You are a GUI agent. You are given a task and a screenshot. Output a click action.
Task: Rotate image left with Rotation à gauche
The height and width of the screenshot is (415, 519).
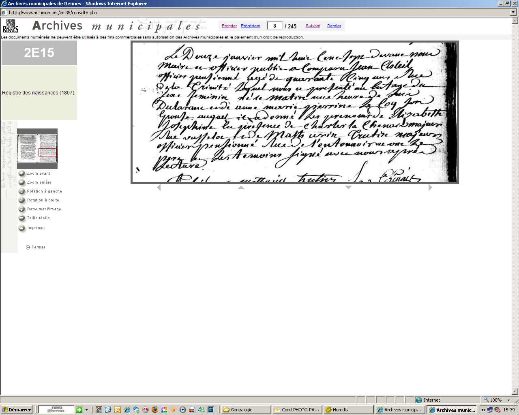pos(22,191)
